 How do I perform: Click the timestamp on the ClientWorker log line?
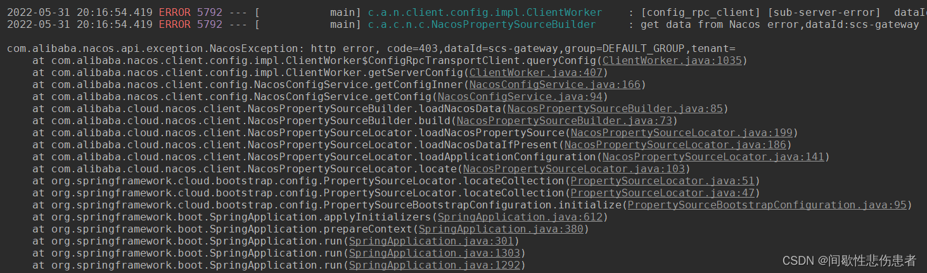tap(80, 13)
